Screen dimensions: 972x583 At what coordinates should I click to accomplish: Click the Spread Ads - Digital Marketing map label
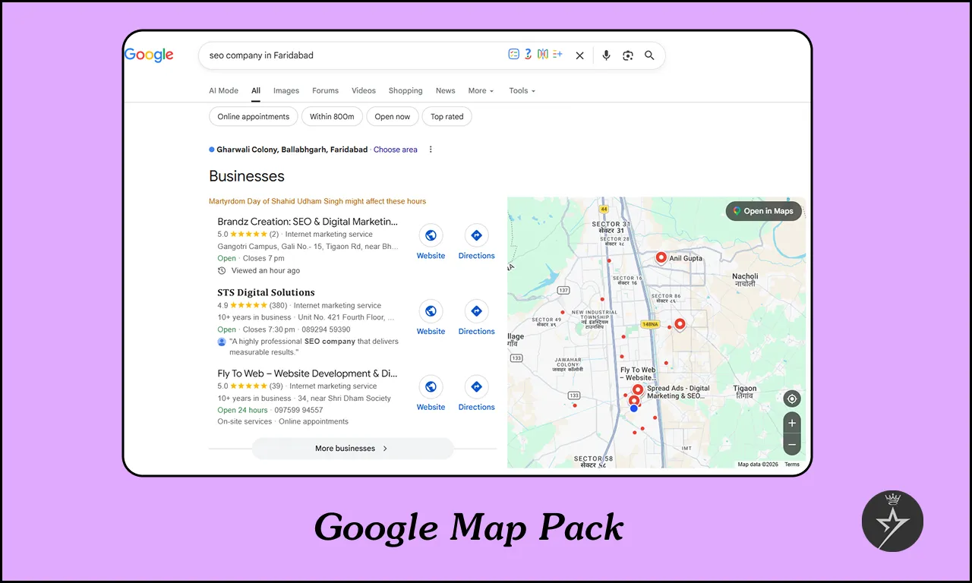click(x=678, y=392)
